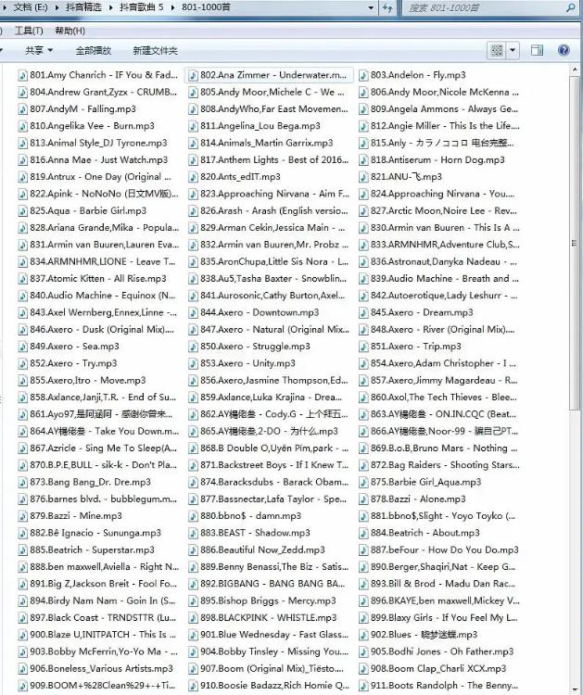This screenshot has height=695, width=583.
Task: Select file 802.Ana Zimmer - Underwater
Action: (x=269, y=75)
